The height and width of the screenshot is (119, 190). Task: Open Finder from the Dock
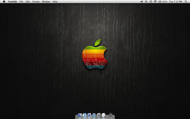tap(80, 115)
